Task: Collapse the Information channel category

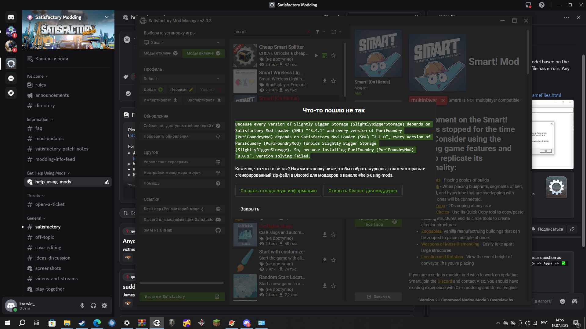Action: 40,119
